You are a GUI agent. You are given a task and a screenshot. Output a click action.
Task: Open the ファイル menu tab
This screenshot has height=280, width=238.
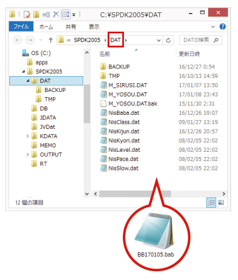click(21, 26)
